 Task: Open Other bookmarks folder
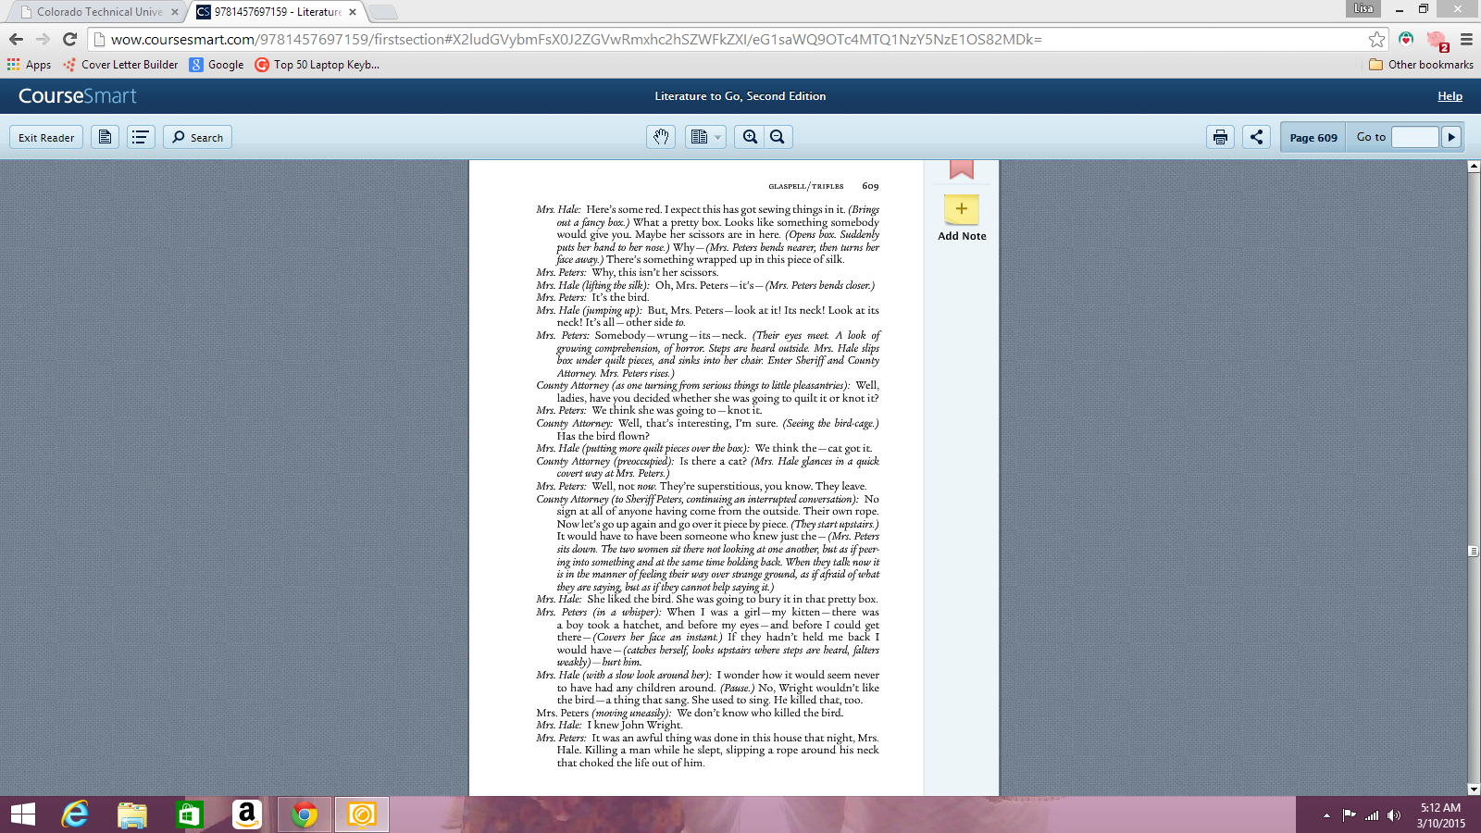tap(1421, 65)
